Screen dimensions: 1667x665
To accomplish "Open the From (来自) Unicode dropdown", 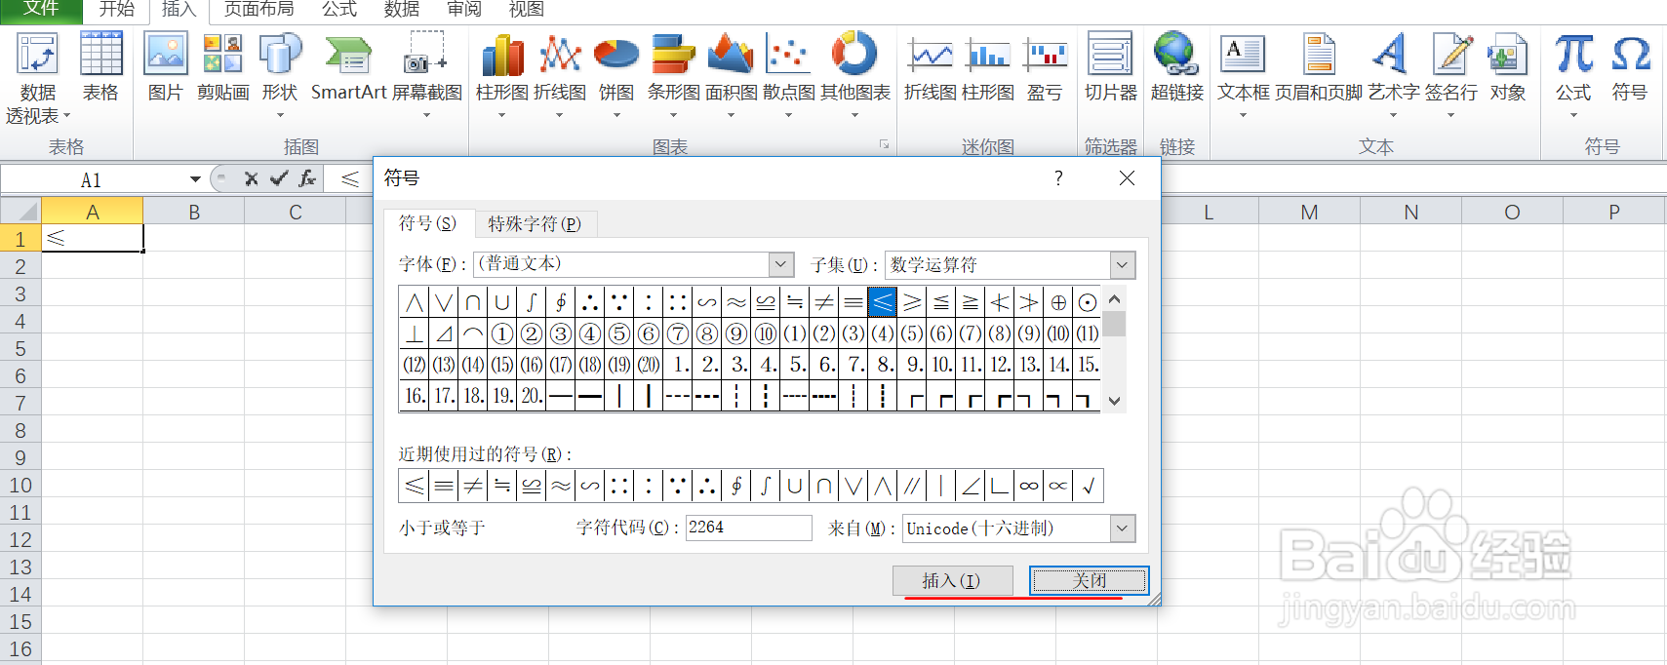I will click(1123, 528).
